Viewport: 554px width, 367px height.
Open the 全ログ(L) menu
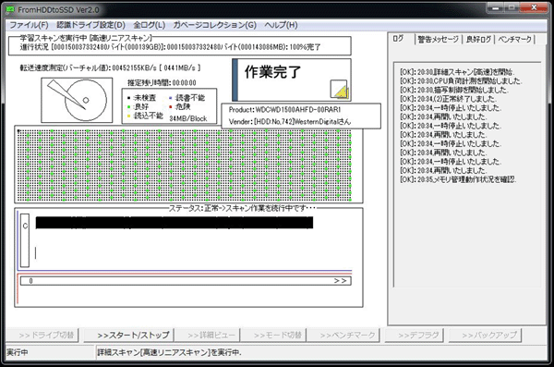point(149,25)
